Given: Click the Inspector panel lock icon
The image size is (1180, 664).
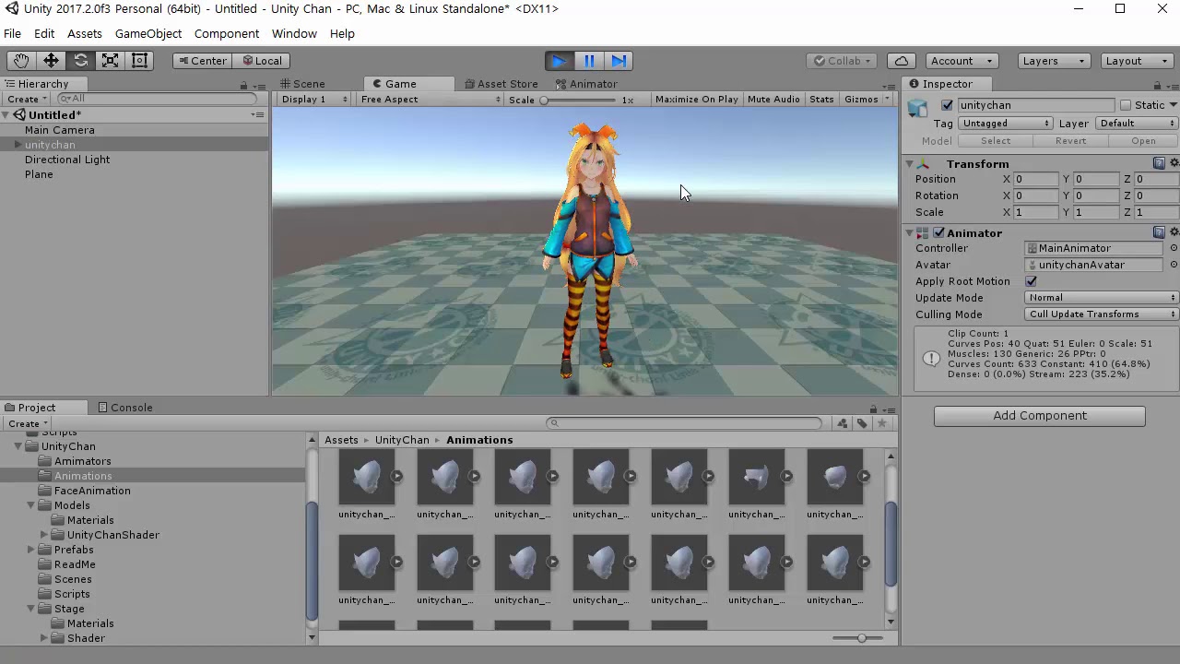Looking at the screenshot, I should [1159, 85].
